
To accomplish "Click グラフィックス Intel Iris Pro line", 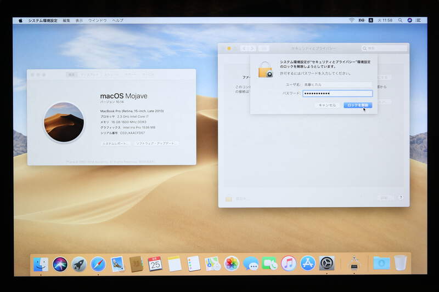I will pyautogui.click(x=128, y=128).
